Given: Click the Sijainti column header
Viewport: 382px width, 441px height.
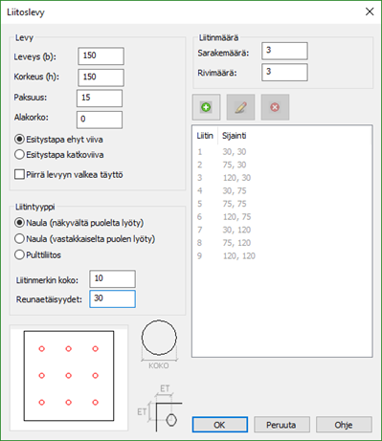Looking at the screenshot, I should click(x=235, y=136).
